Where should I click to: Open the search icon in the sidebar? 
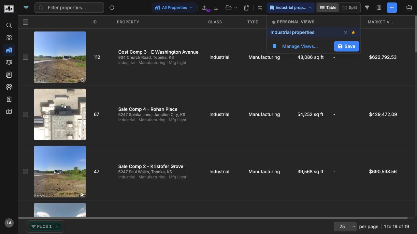pos(9,25)
